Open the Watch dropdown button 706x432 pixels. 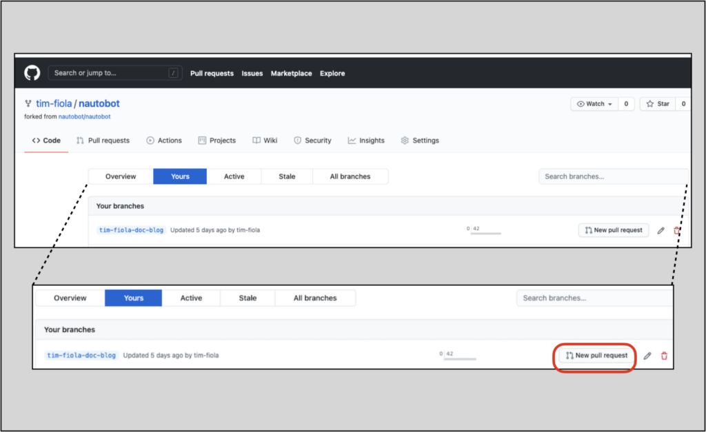594,104
